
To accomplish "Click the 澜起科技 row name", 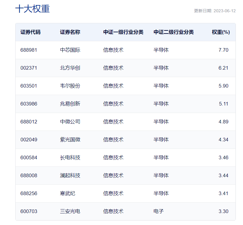I will pyautogui.click(x=70, y=175).
